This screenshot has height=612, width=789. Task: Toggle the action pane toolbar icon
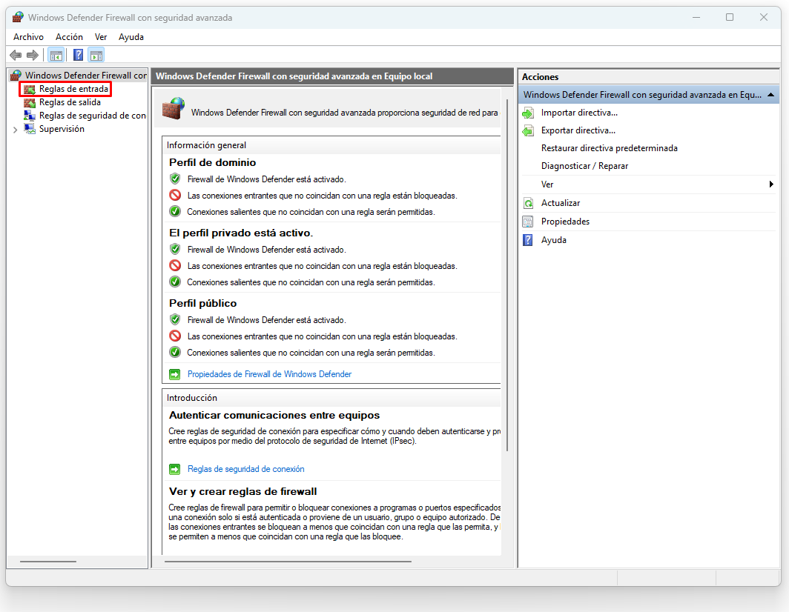pyautogui.click(x=96, y=55)
